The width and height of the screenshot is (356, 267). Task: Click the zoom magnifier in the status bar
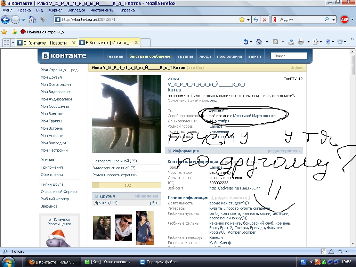pyautogui.click(x=340, y=251)
